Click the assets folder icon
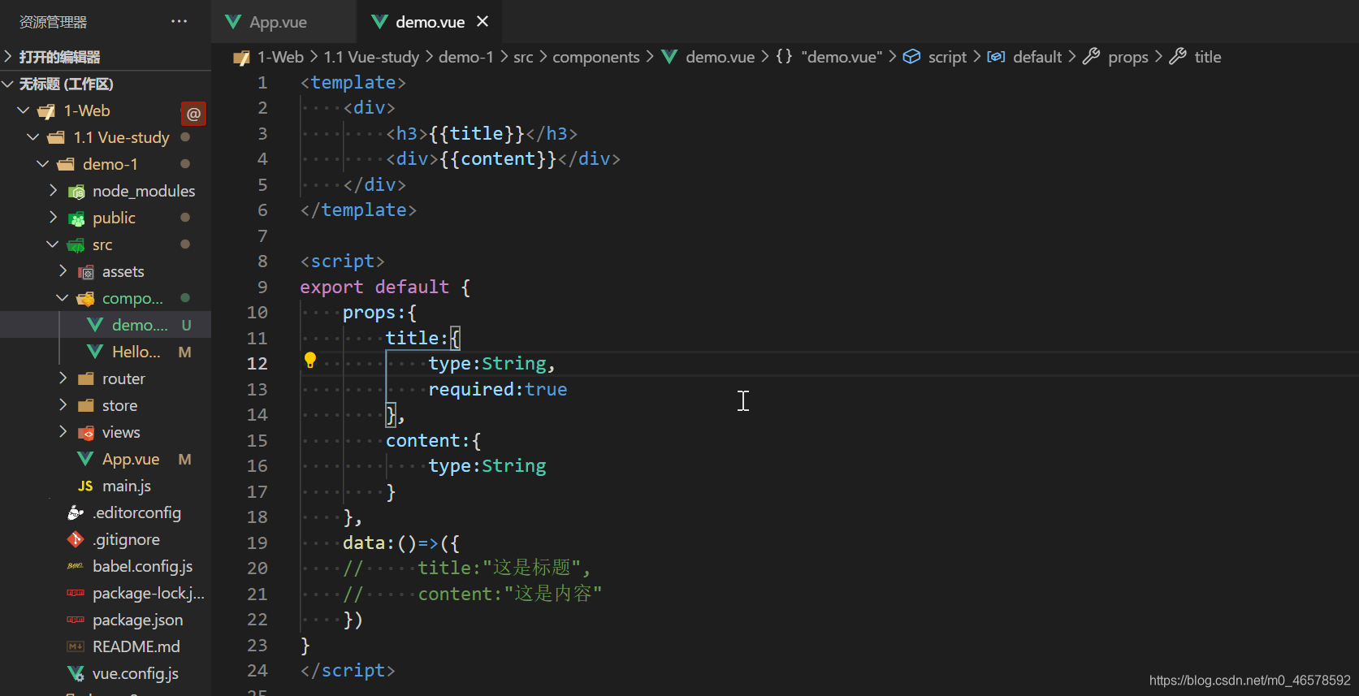 point(86,272)
